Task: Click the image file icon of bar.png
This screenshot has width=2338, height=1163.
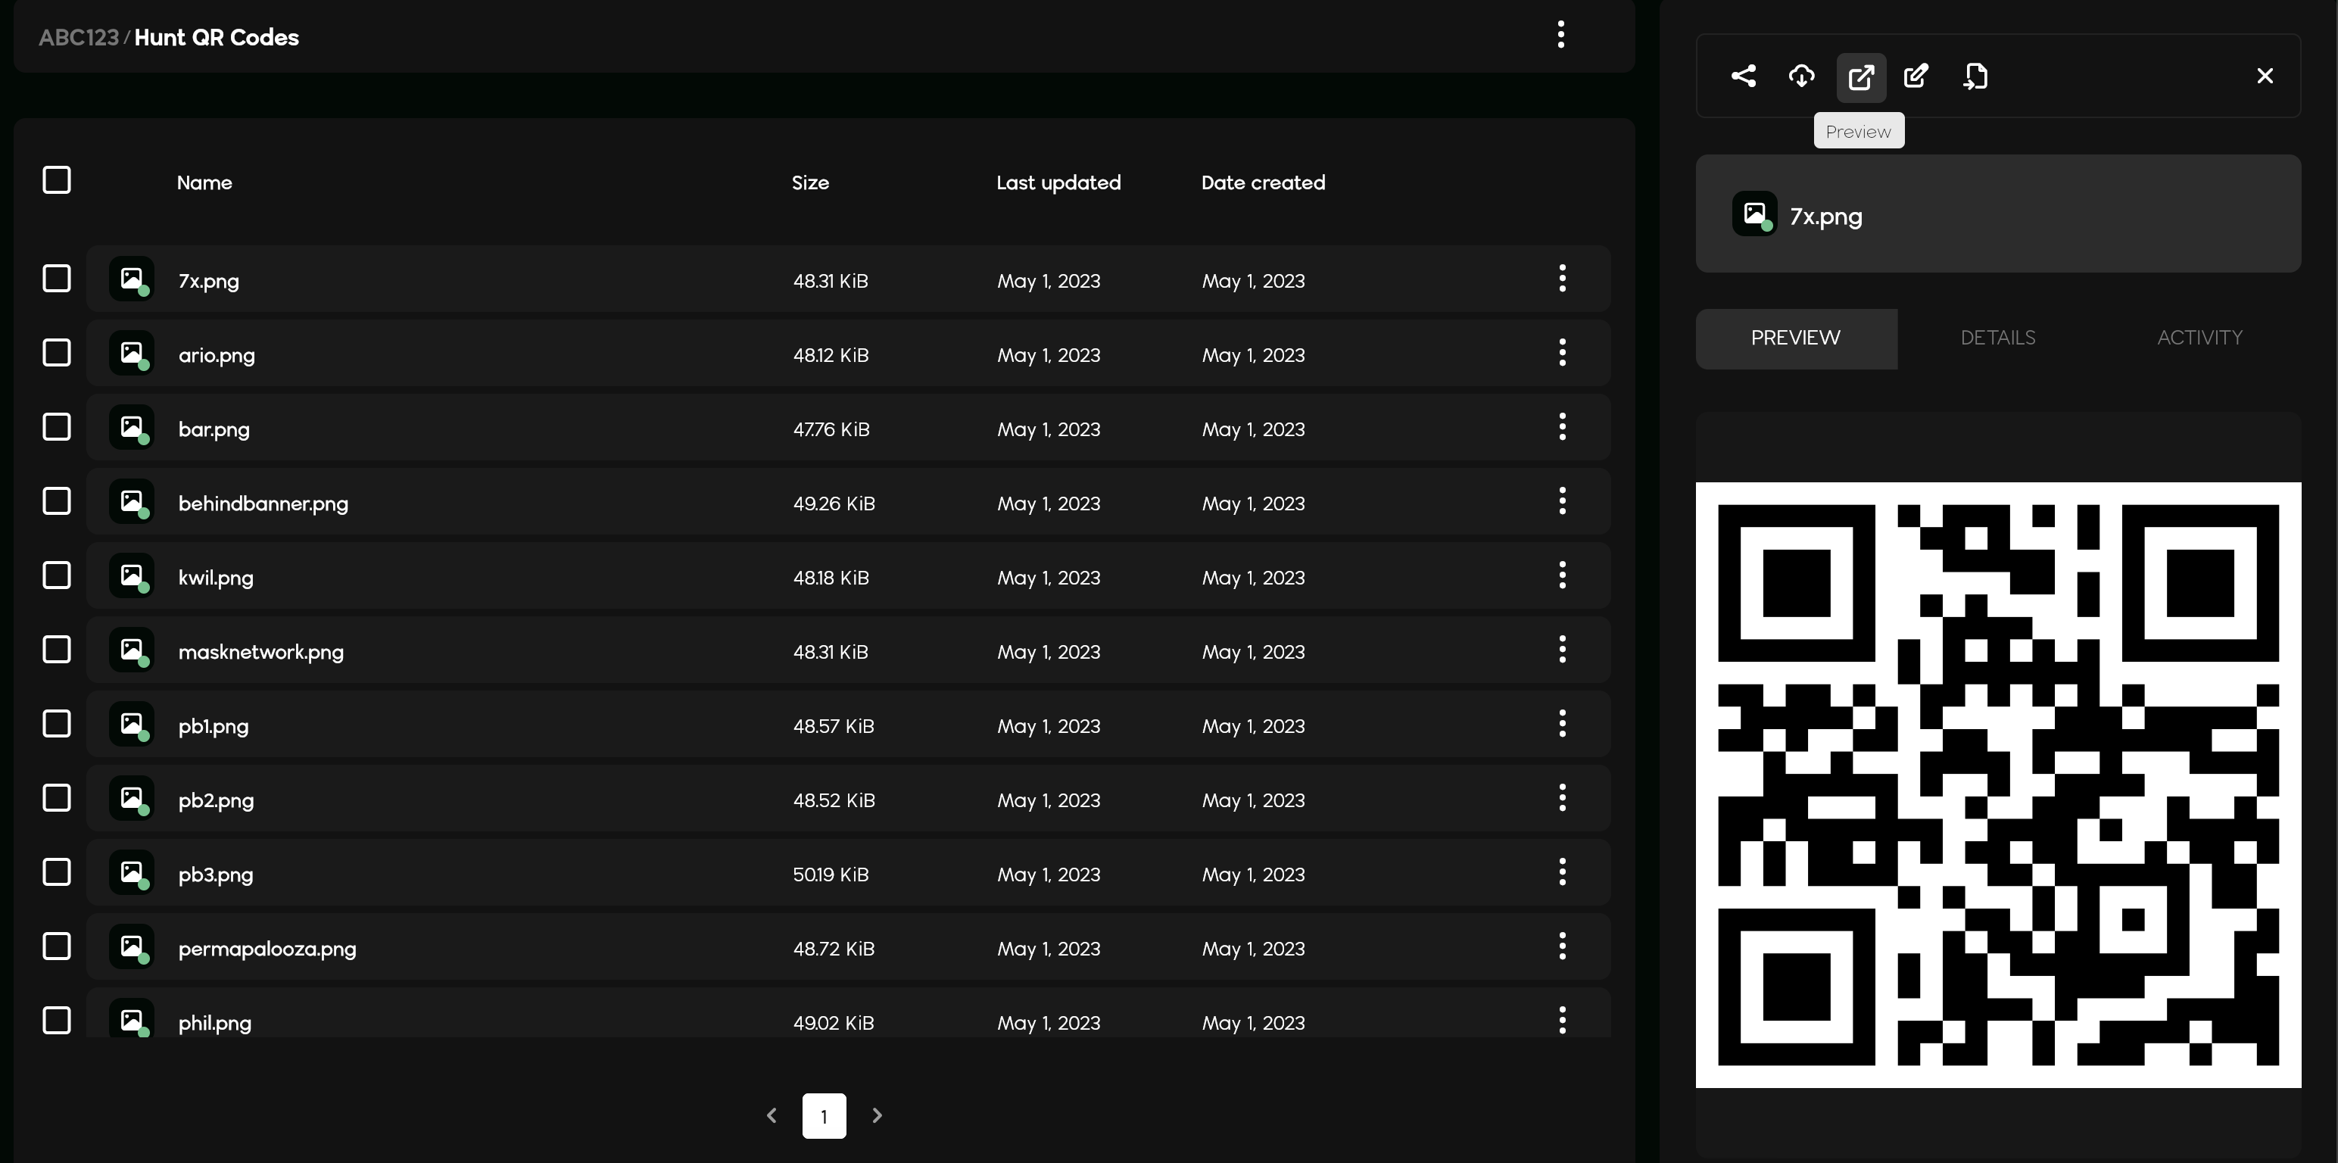Action: coord(132,428)
